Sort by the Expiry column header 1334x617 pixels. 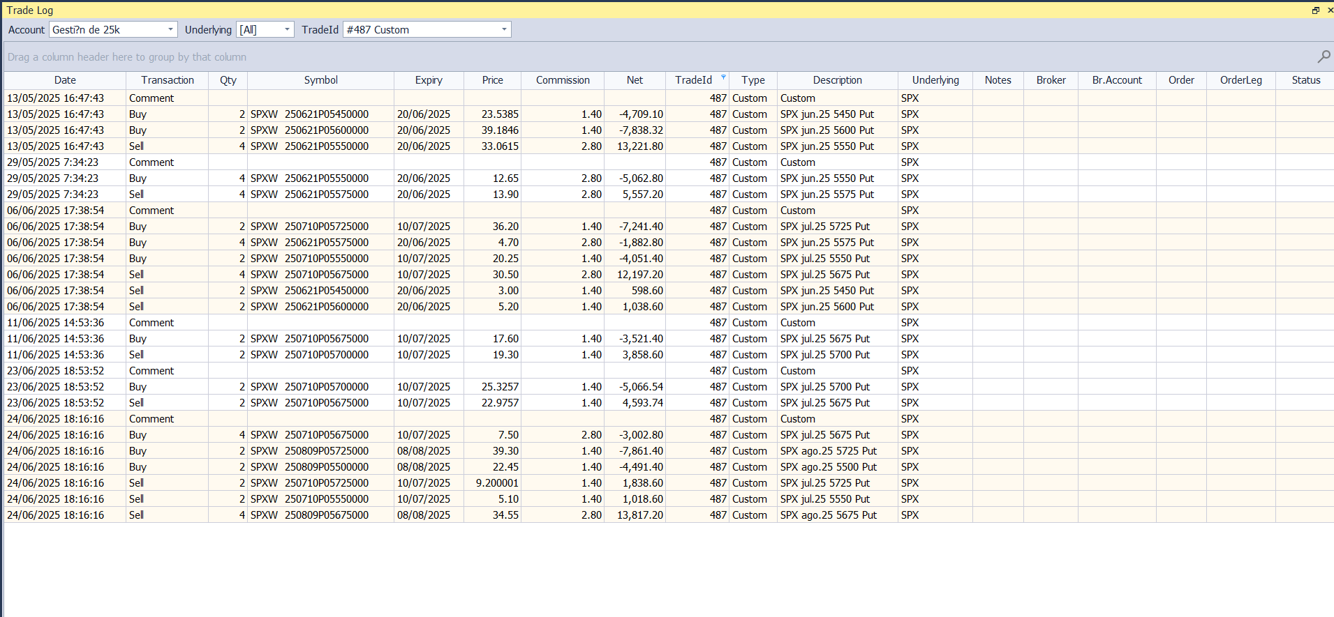[x=429, y=80]
